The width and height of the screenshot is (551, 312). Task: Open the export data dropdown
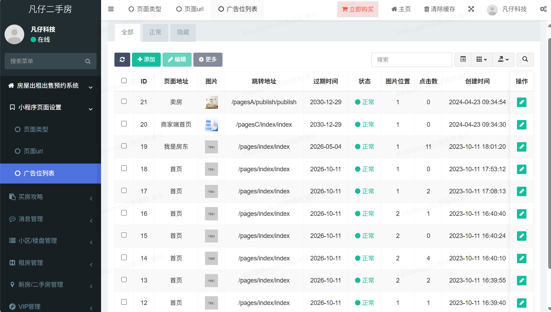503,60
